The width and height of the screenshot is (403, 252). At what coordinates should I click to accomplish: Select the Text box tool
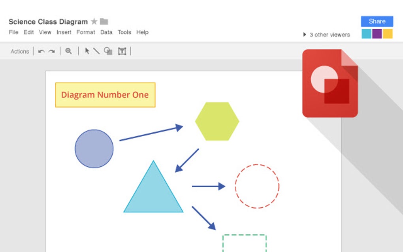tap(122, 51)
